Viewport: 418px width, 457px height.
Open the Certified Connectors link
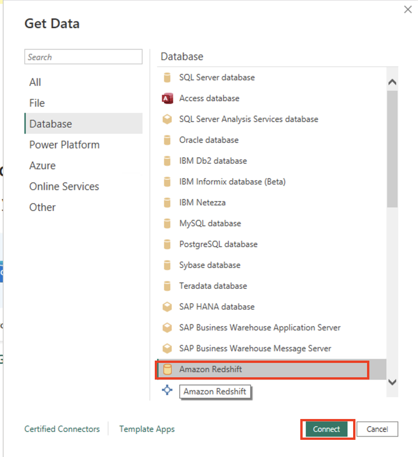coord(62,429)
